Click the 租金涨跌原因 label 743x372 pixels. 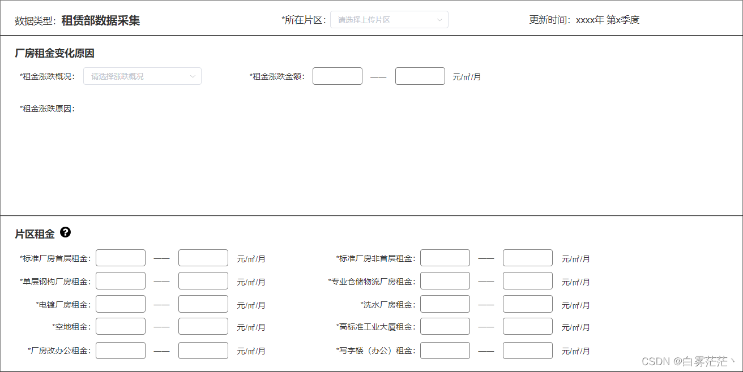tap(47, 109)
